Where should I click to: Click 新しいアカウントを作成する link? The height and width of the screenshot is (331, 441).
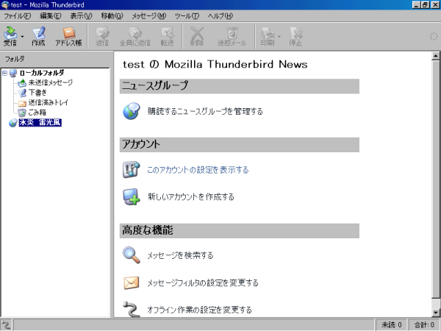tap(191, 196)
